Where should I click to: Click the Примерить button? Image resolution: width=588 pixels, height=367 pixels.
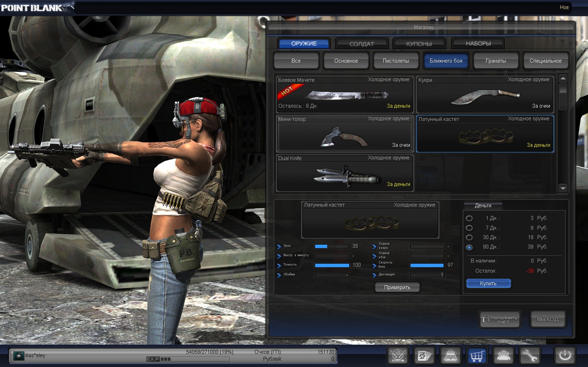[397, 287]
